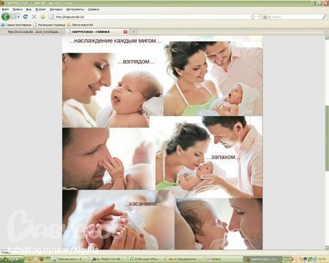Open the Лента новостей bookmark

(80, 25)
